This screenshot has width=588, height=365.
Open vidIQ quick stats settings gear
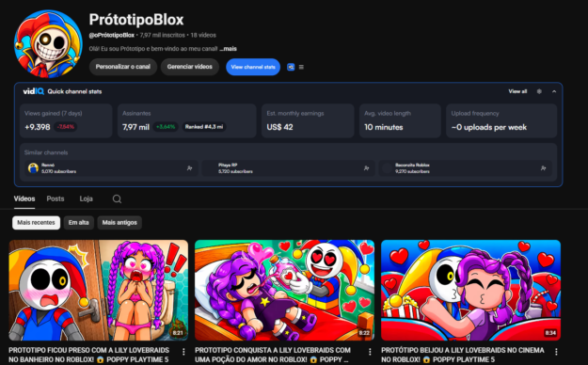pos(539,91)
